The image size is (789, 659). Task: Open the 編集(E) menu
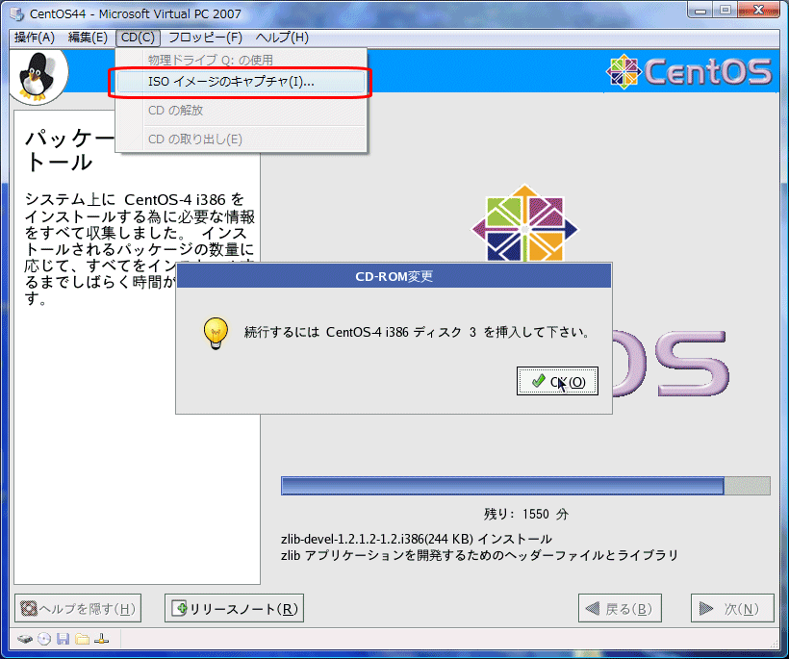(88, 38)
